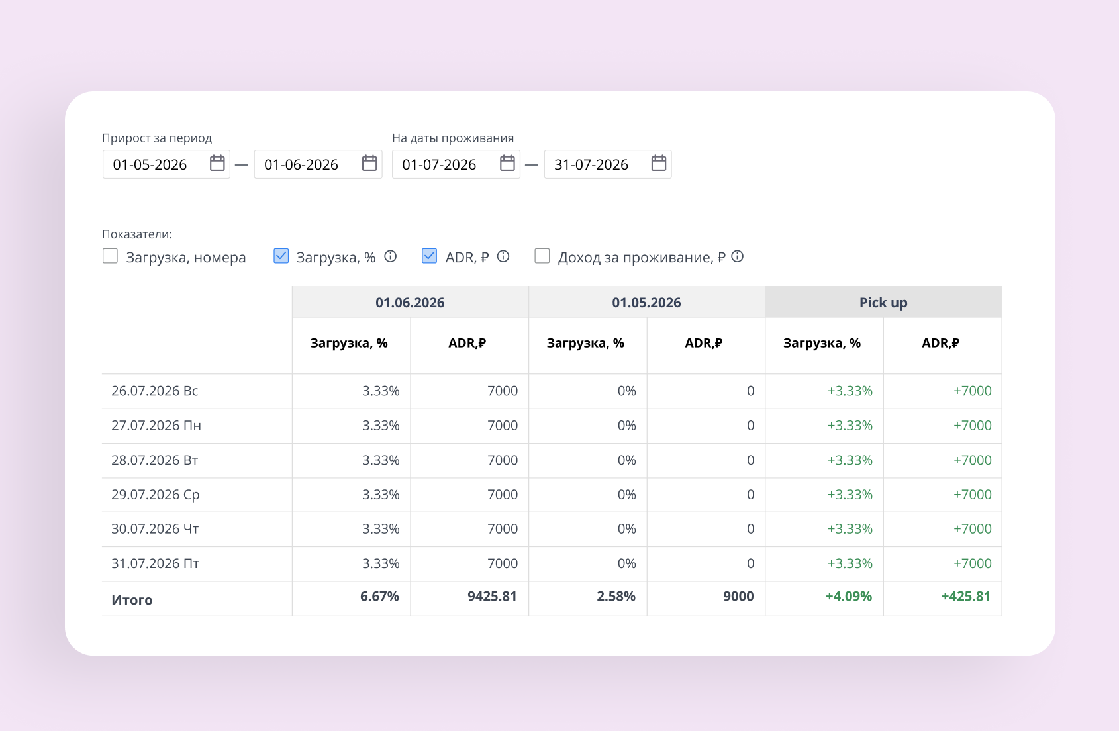Select the row label 29.07.2026 Ср

[156, 495]
